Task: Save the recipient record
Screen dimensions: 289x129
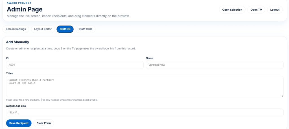Action: pyautogui.click(x=19, y=123)
